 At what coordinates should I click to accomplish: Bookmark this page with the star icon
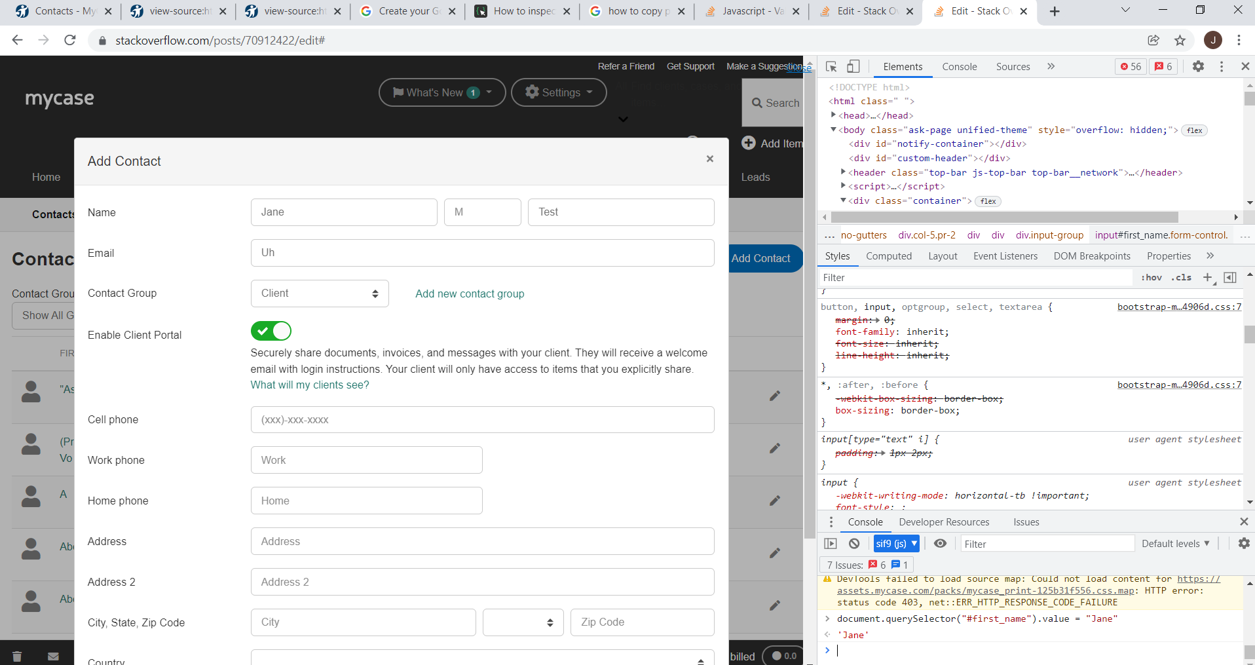[x=1180, y=40]
